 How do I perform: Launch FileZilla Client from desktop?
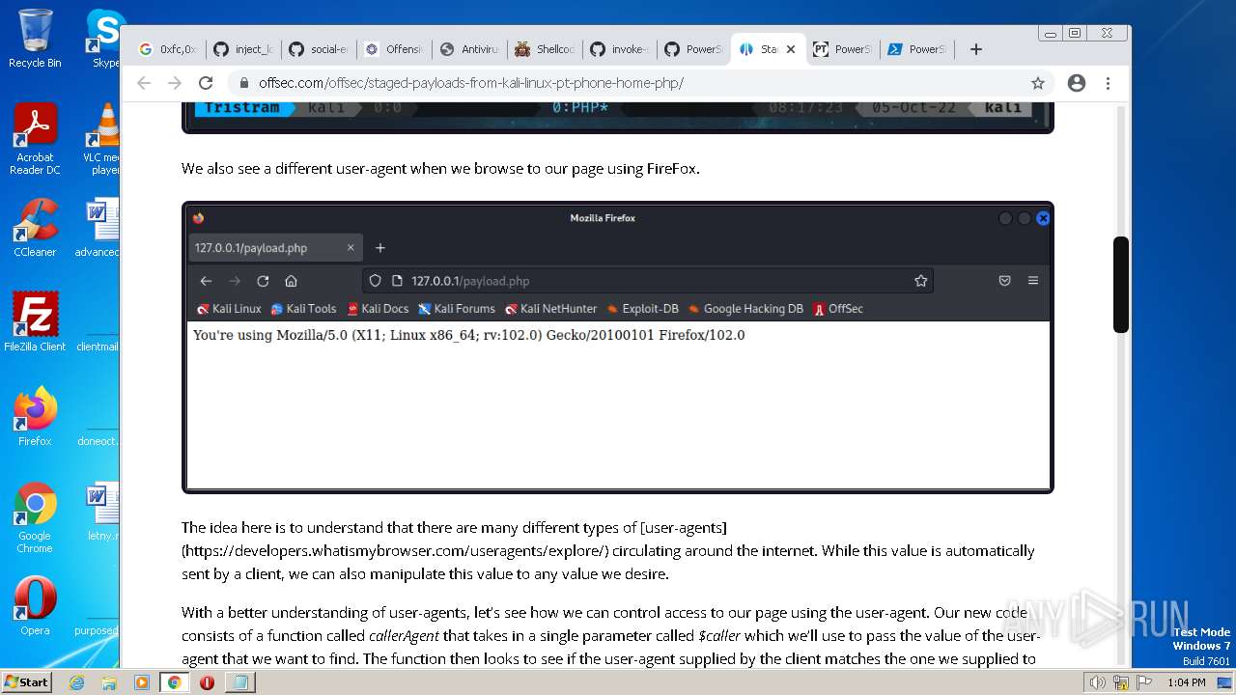coord(35,322)
